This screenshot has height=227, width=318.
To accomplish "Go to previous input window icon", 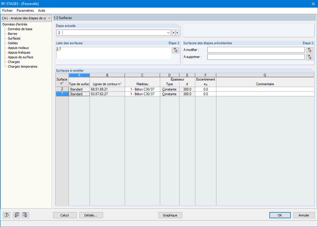I will 16,215.
